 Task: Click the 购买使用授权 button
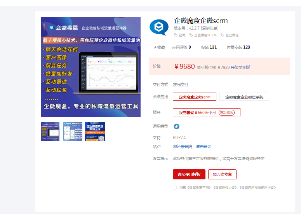click(x=189, y=174)
